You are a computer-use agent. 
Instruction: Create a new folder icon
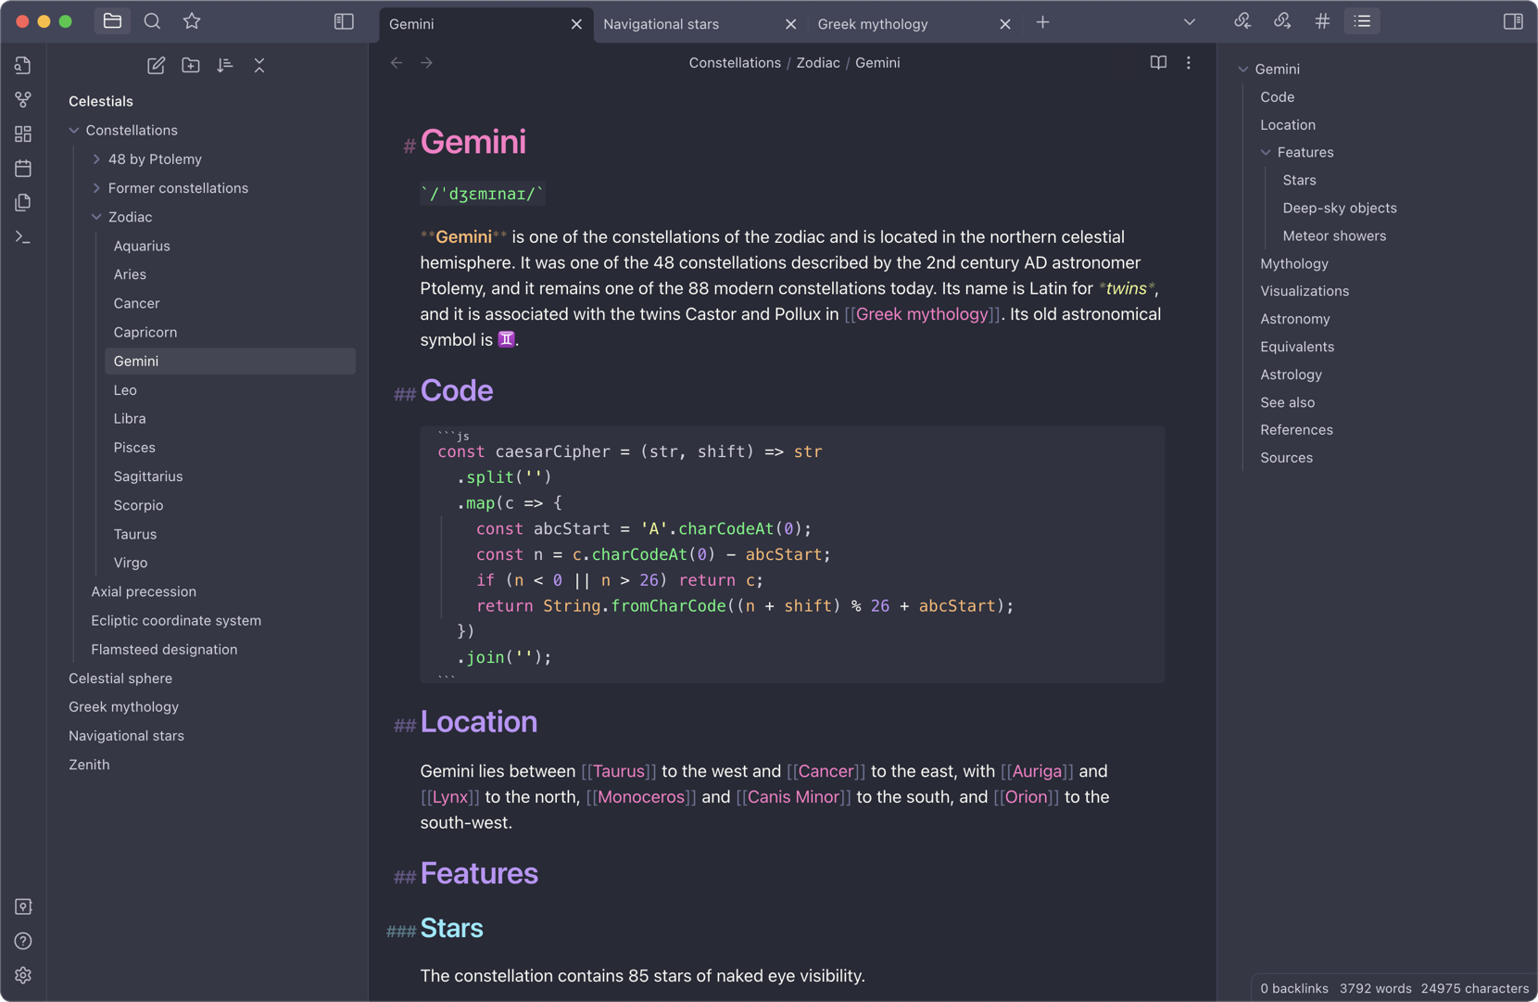coord(191,65)
